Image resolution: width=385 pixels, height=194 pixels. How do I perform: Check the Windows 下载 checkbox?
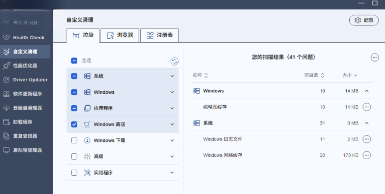[74, 140]
